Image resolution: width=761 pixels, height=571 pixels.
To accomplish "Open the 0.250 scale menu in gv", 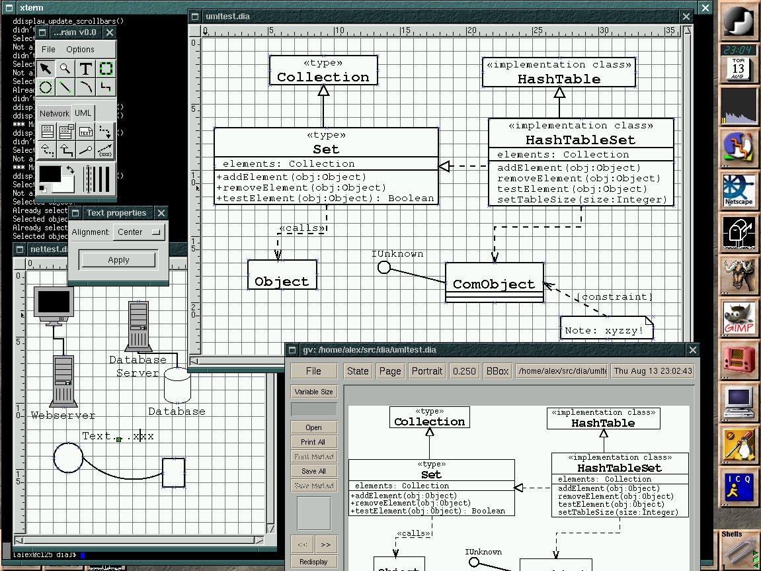I will click(464, 371).
